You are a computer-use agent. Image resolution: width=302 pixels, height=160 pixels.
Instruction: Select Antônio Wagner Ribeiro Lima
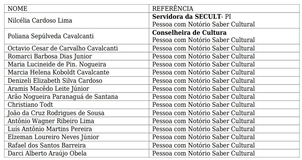click(x=51, y=121)
